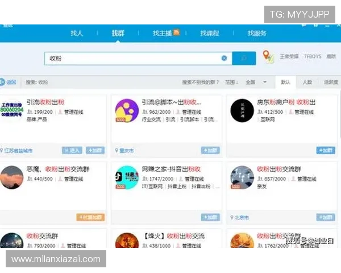Open avatar of 收粉出粉交流群 with 857/2000
The height and width of the screenshot is (273, 341).
pyautogui.click(x=242, y=177)
